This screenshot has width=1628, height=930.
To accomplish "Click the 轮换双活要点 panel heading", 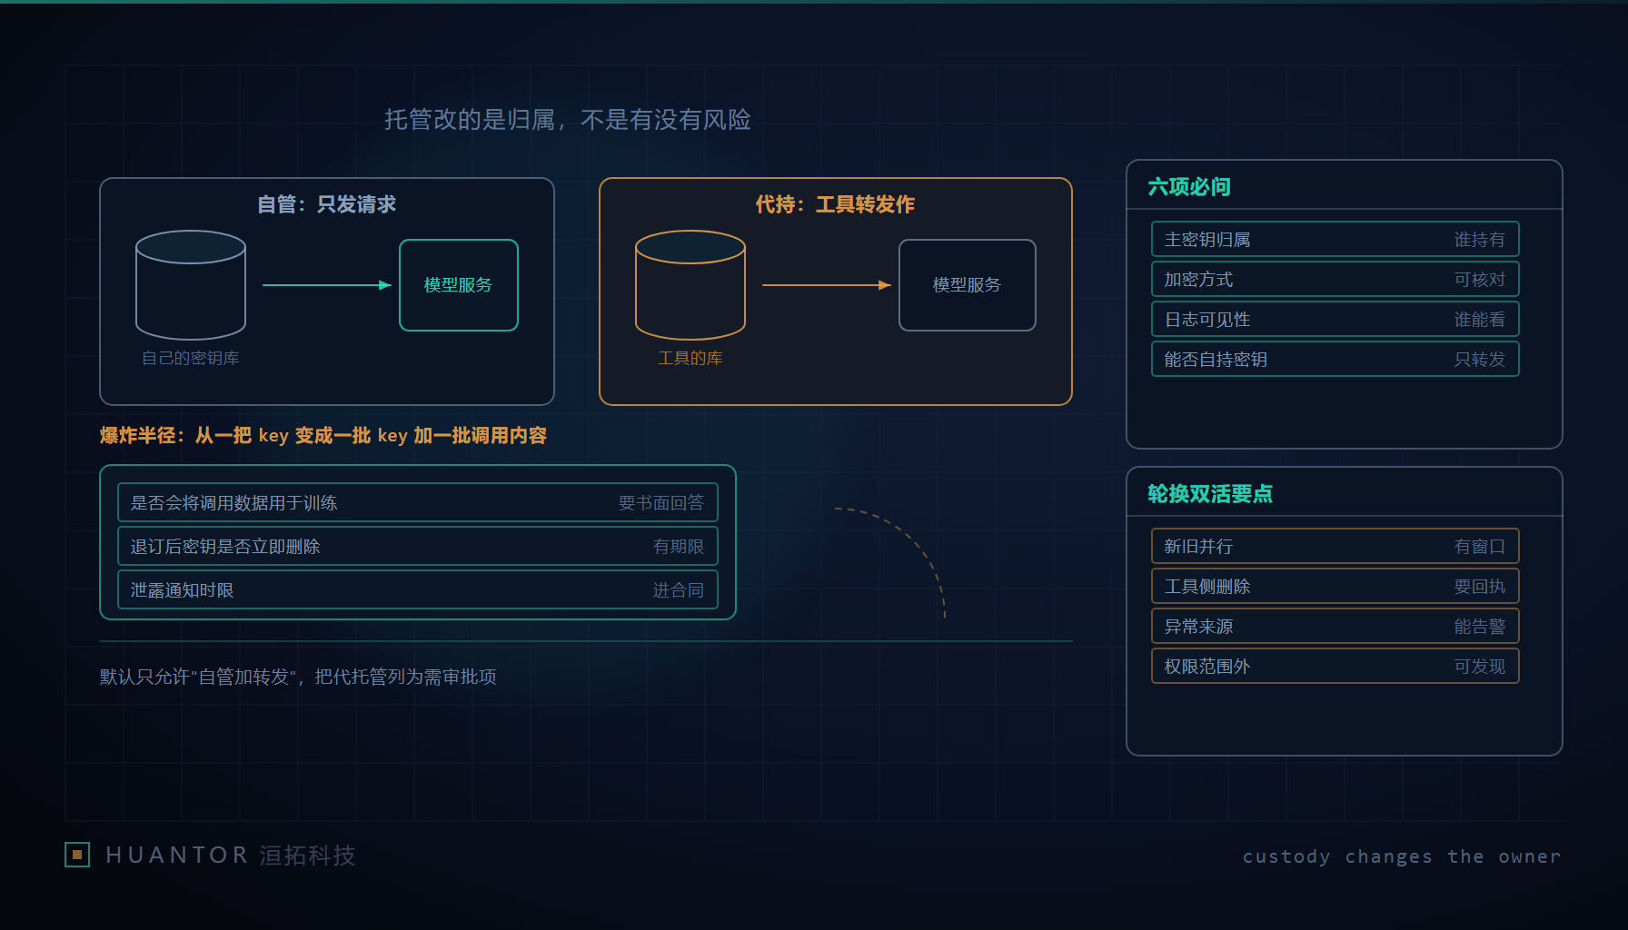I will 1210,494.
